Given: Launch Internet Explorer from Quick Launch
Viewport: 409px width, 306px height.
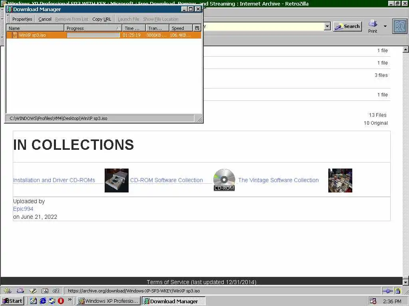Looking at the screenshot, I should (43, 301).
